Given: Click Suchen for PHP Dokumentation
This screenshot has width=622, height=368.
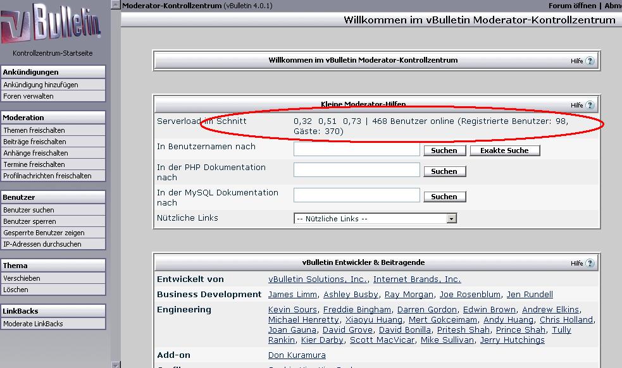Looking at the screenshot, I should (x=445, y=171).
